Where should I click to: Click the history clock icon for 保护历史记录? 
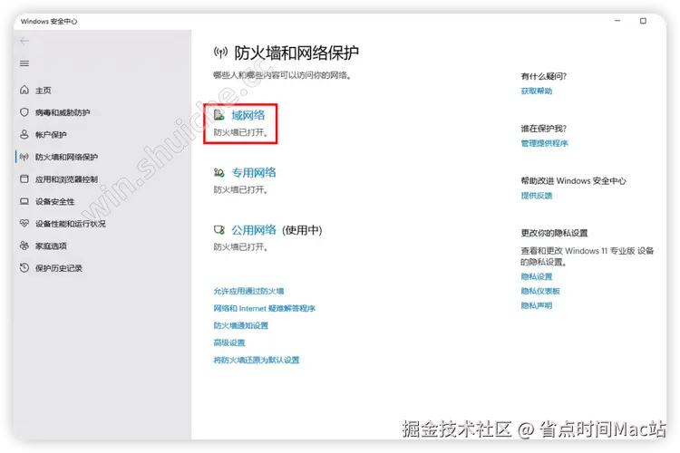coord(24,267)
